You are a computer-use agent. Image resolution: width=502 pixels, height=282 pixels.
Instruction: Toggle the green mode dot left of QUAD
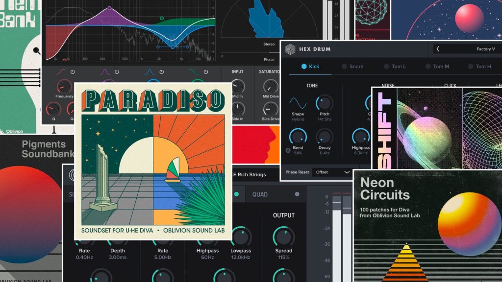click(236, 194)
